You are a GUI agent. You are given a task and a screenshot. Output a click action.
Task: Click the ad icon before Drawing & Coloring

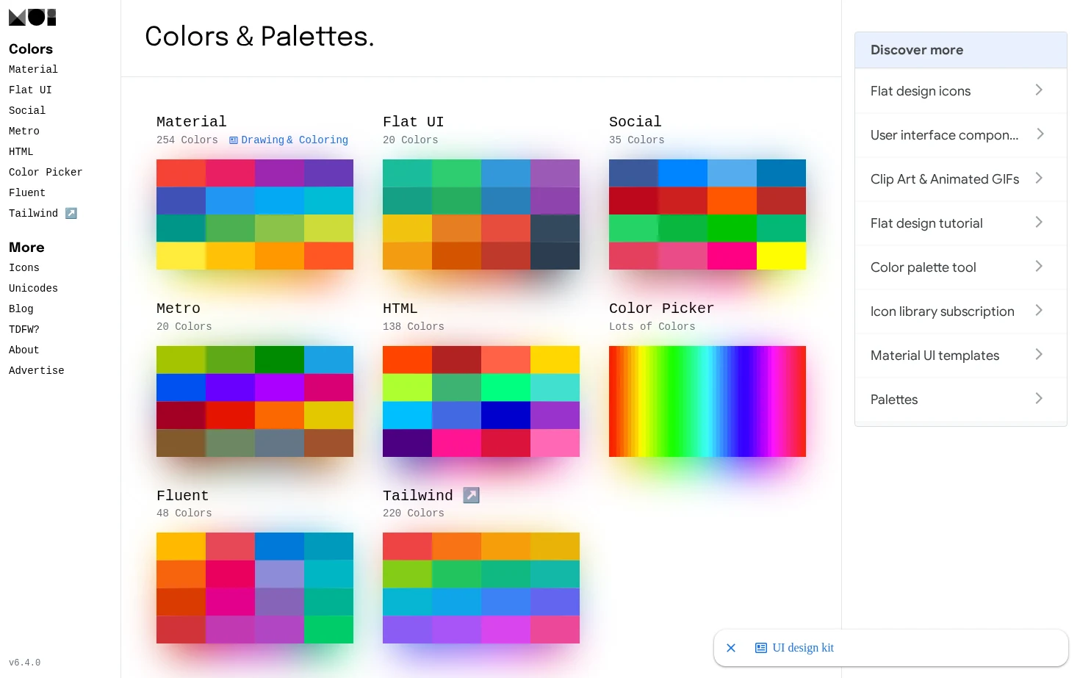[x=234, y=140]
